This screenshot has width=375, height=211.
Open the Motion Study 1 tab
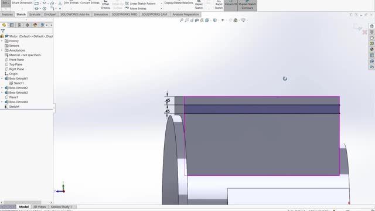[x=61, y=207]
